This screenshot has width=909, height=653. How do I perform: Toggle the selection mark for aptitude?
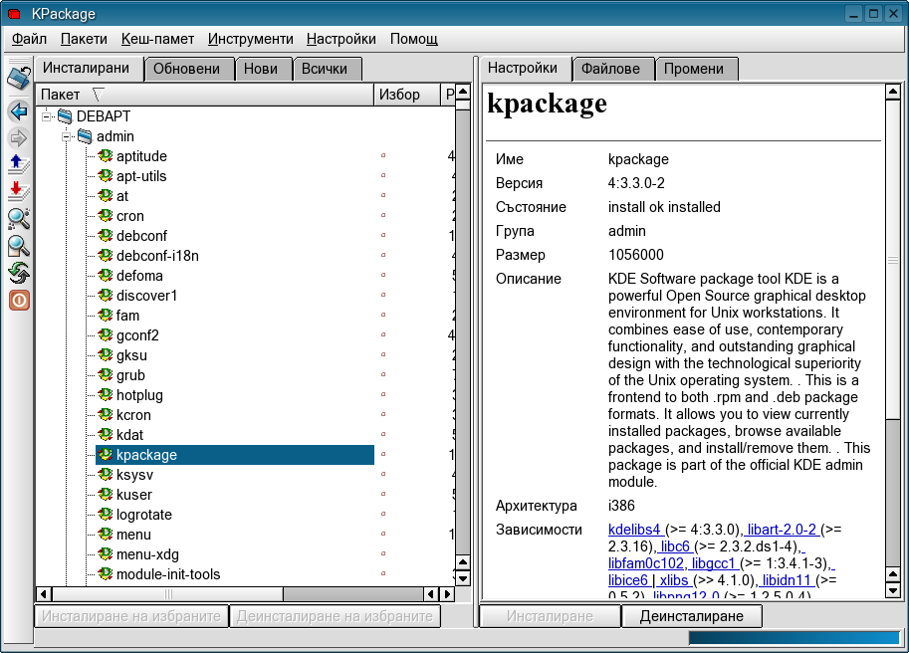(x=383, y=156)
